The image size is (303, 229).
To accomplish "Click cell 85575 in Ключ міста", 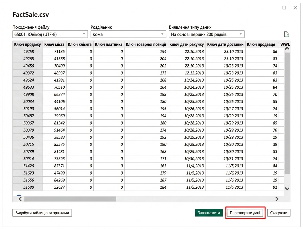I will pyautogui.click(x=54, y=144).
